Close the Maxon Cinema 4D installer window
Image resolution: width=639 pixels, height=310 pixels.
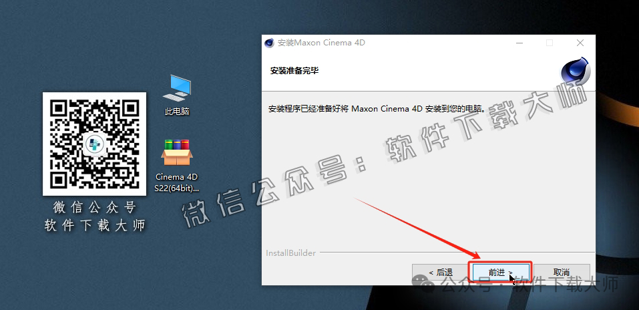coord(580,43)
